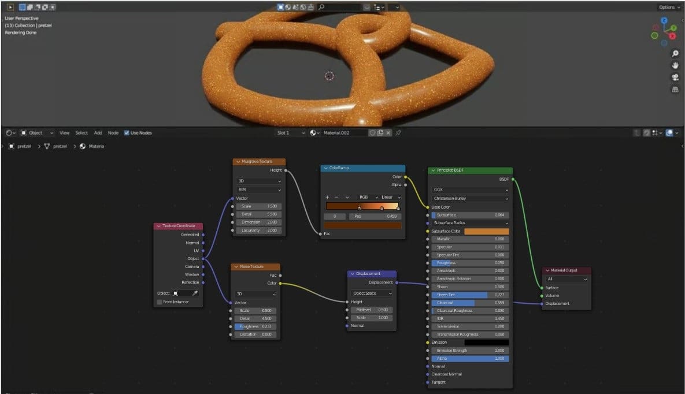
Task: Click the Subsurface Color orange swatch
Action: coord(486,231)
